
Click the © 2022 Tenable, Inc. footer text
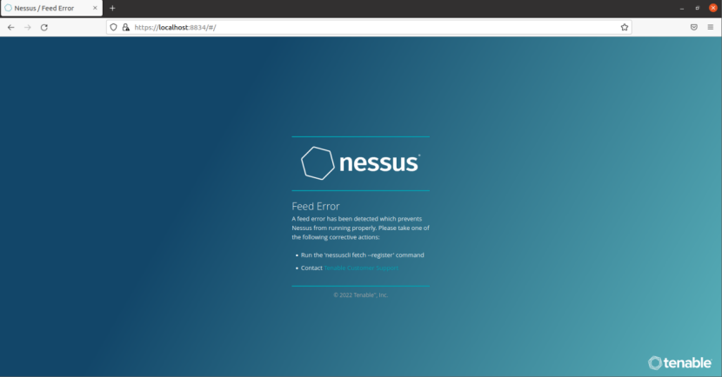pos(360,295)
